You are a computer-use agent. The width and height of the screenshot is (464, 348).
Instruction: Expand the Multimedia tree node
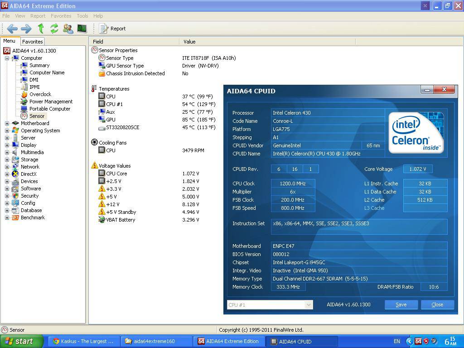[7, 152]
